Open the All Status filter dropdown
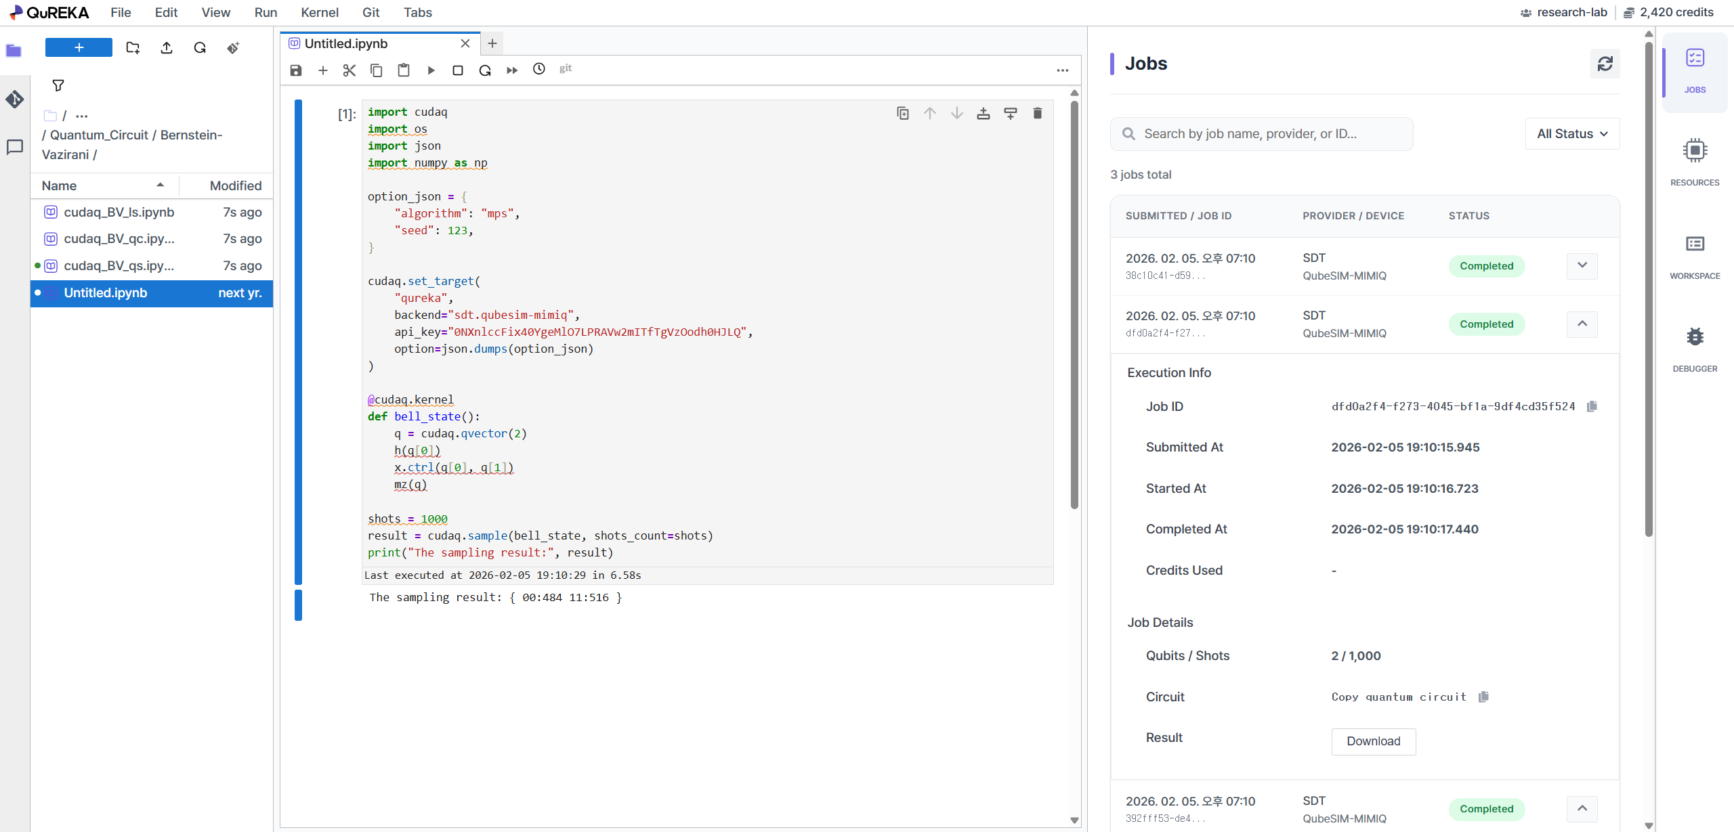 [1571, 134]
